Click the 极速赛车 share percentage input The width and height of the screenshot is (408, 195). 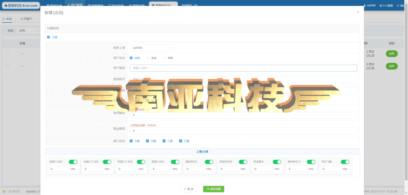pyautogui.click(x=263, y=169)
